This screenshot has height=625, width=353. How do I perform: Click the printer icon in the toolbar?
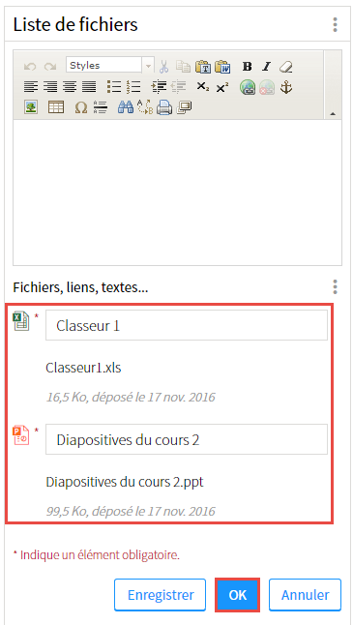(x=164, y=106)
